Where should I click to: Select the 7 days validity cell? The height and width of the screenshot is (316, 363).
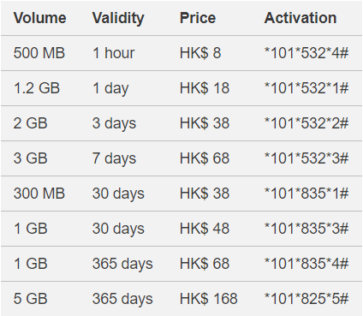click(x=114, y=159)
